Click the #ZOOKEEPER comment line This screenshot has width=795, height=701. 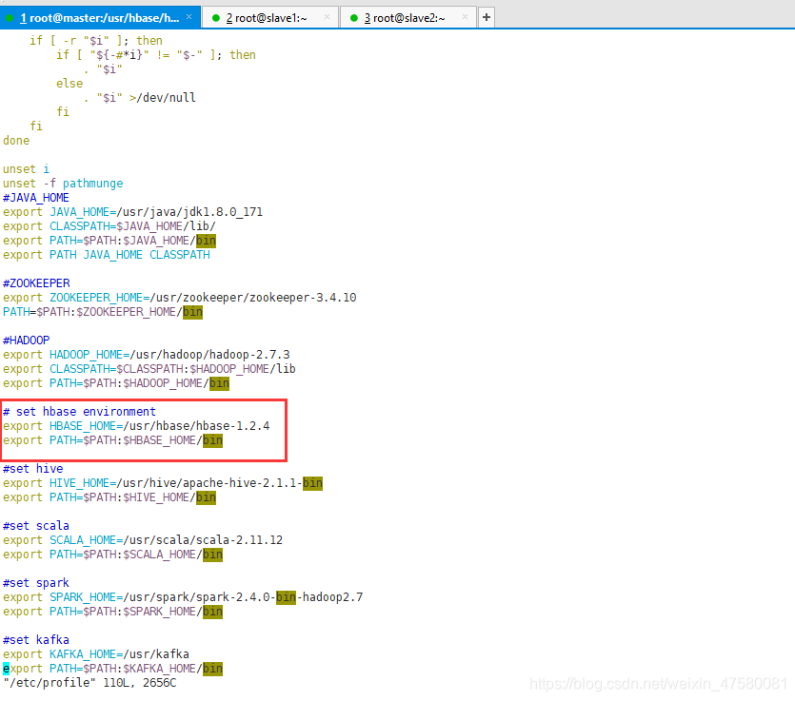36,283
